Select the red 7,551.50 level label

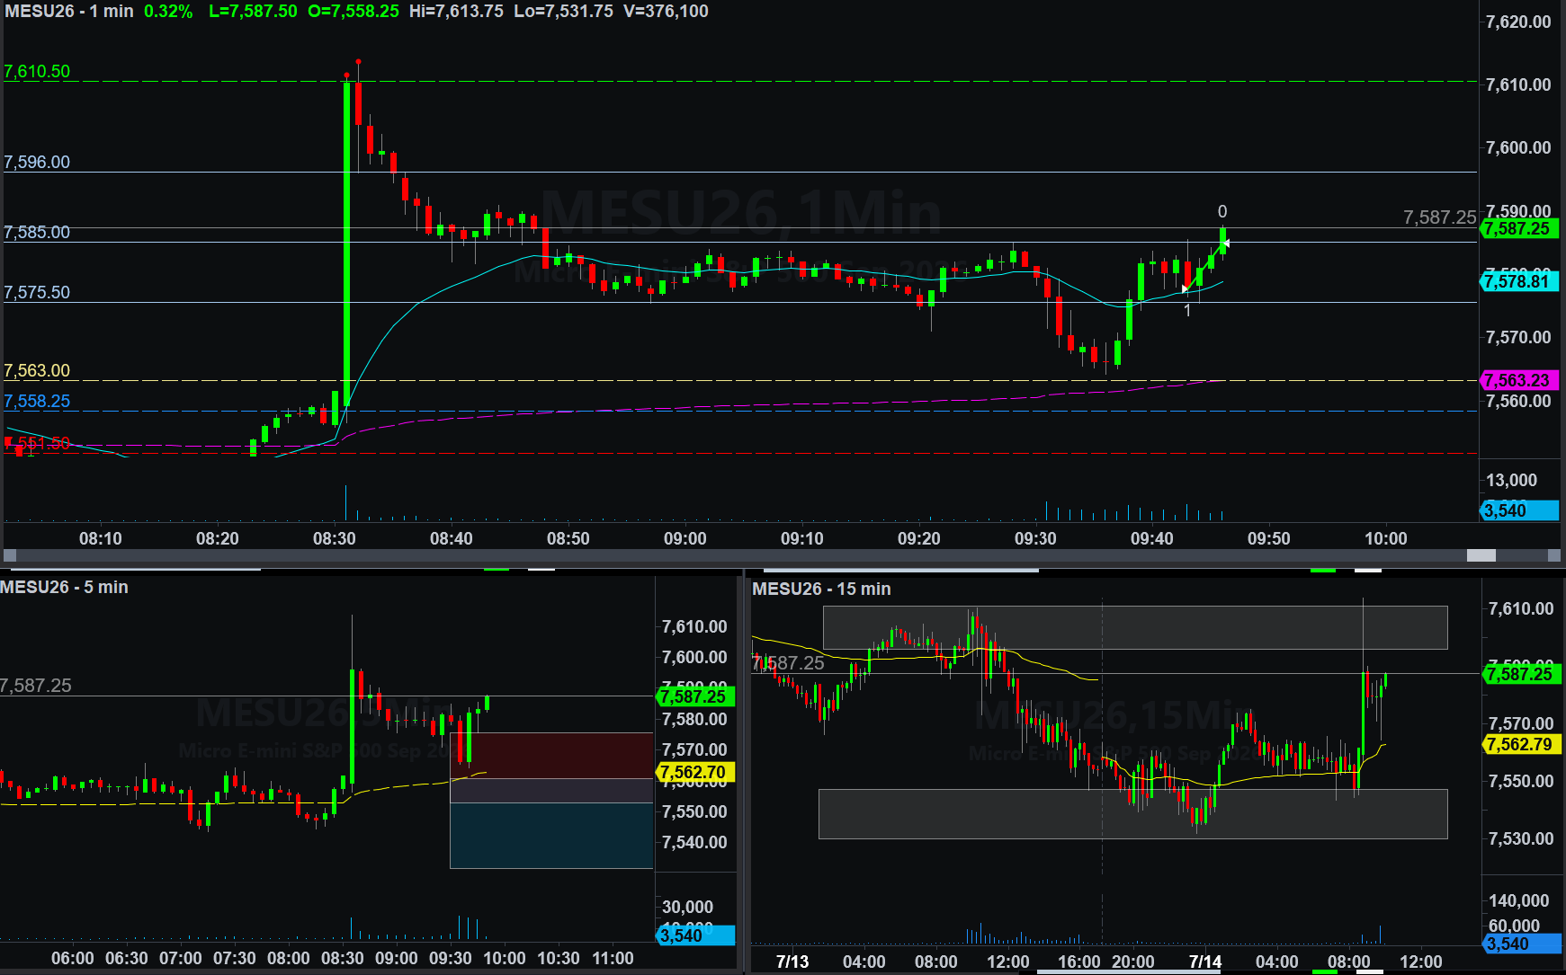coord(37,444)
